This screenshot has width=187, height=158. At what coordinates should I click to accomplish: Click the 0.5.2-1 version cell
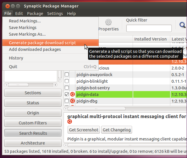[178, 75]
